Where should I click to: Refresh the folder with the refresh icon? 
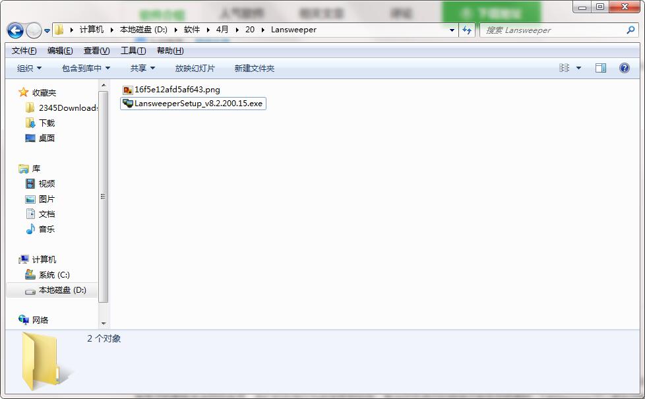467,30
